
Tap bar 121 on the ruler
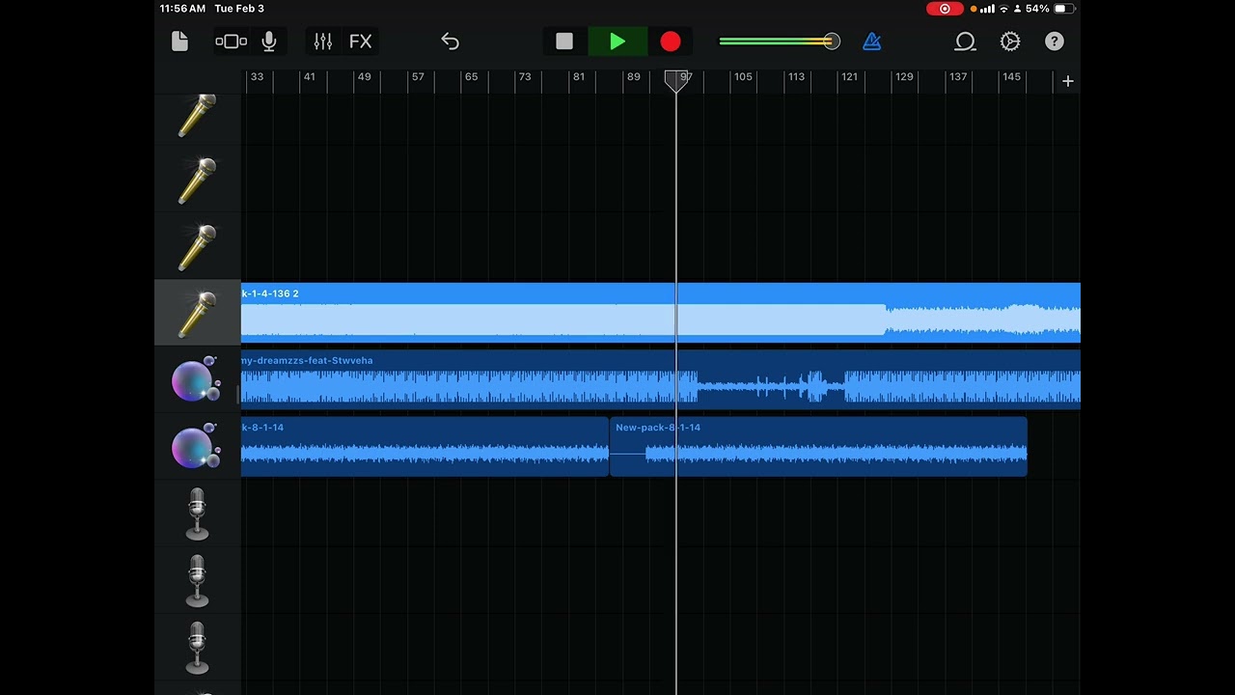click(849, 76)
